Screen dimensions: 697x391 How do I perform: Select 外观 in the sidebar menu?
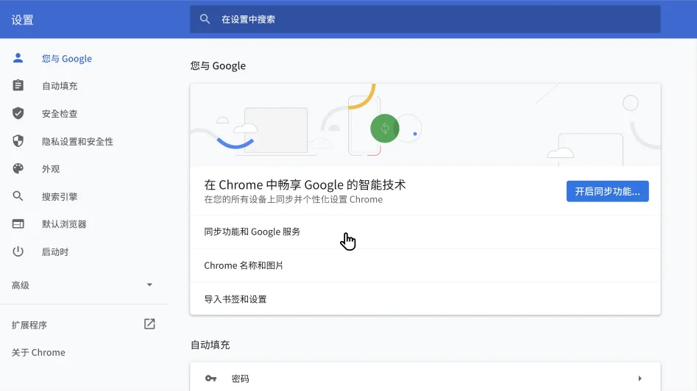[x=51, y=169]
